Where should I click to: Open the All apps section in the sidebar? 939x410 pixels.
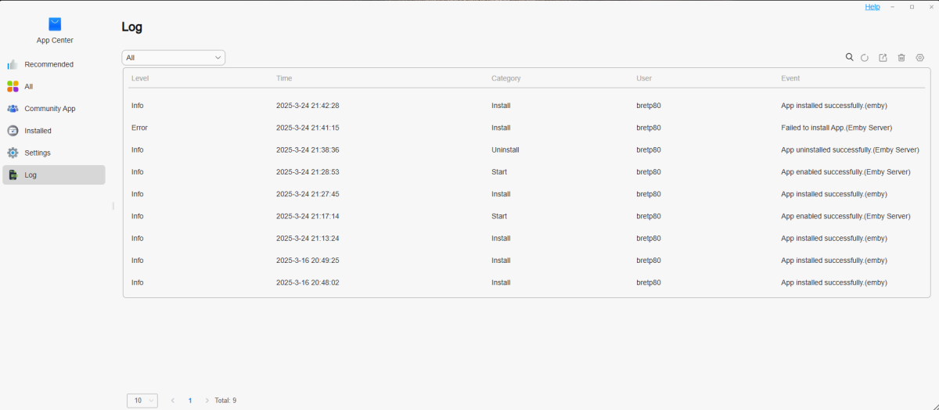(54, 87)
